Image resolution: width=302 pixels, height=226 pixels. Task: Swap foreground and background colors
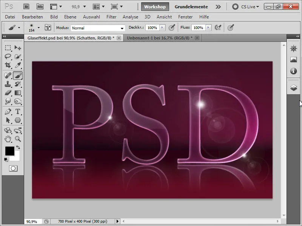point(18,147)
